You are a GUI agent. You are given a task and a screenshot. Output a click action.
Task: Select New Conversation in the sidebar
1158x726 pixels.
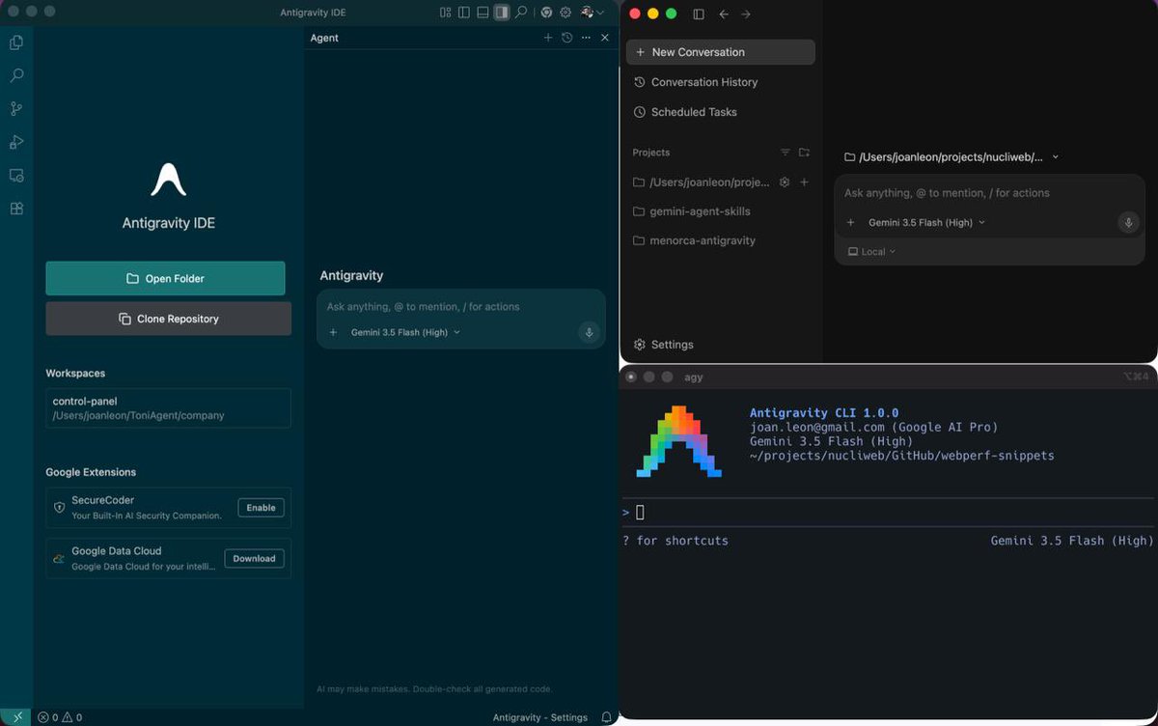(x=721, y=52)
